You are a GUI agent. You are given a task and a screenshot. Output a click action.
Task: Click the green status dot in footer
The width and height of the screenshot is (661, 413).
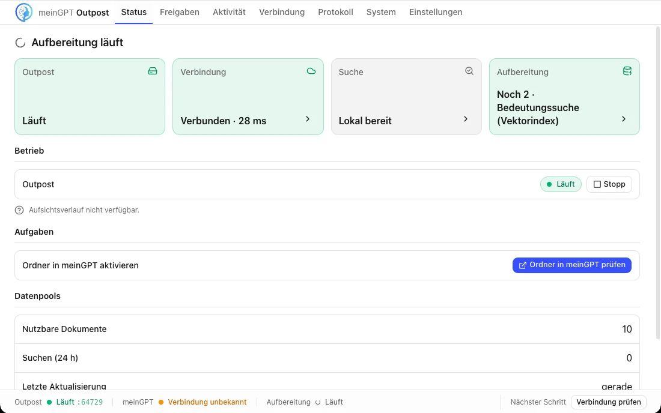(x=49, y=402)
